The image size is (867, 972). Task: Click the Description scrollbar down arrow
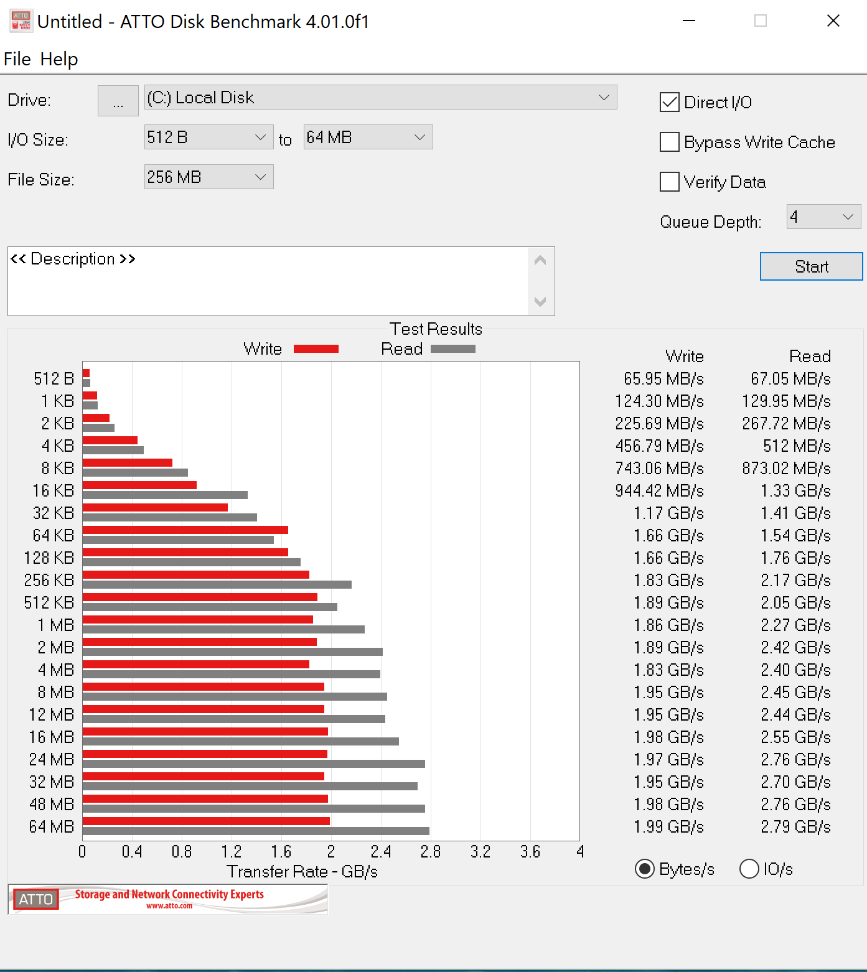click(x=540, y=302)
